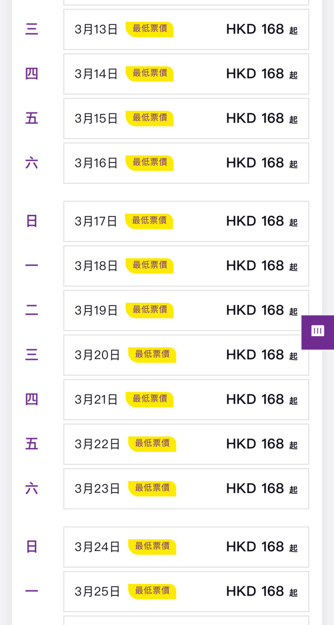Image resolution: width=334 pixels, height=625 pixels.
Task: Click the HKD 168 price on 3月23日
Action: (255, 488)
